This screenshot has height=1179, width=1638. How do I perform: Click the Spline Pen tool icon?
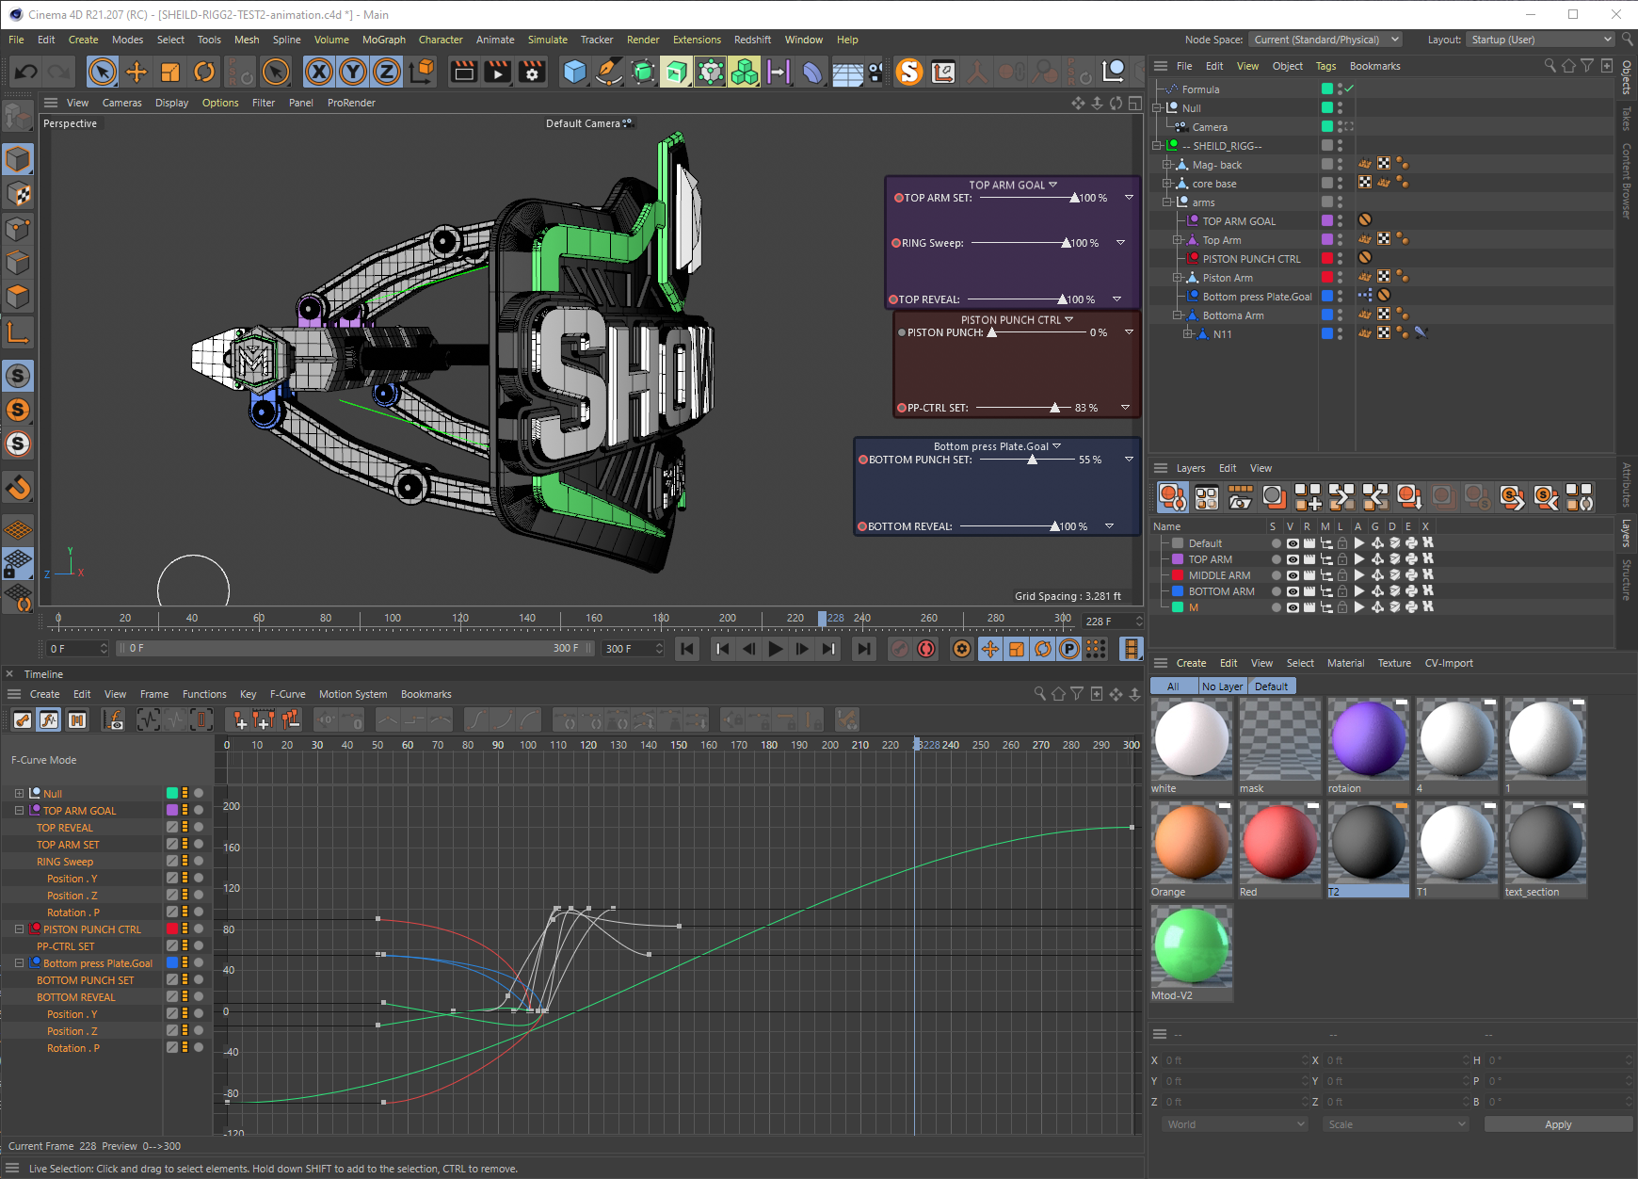pyautogui.click(x=609, y=72)
